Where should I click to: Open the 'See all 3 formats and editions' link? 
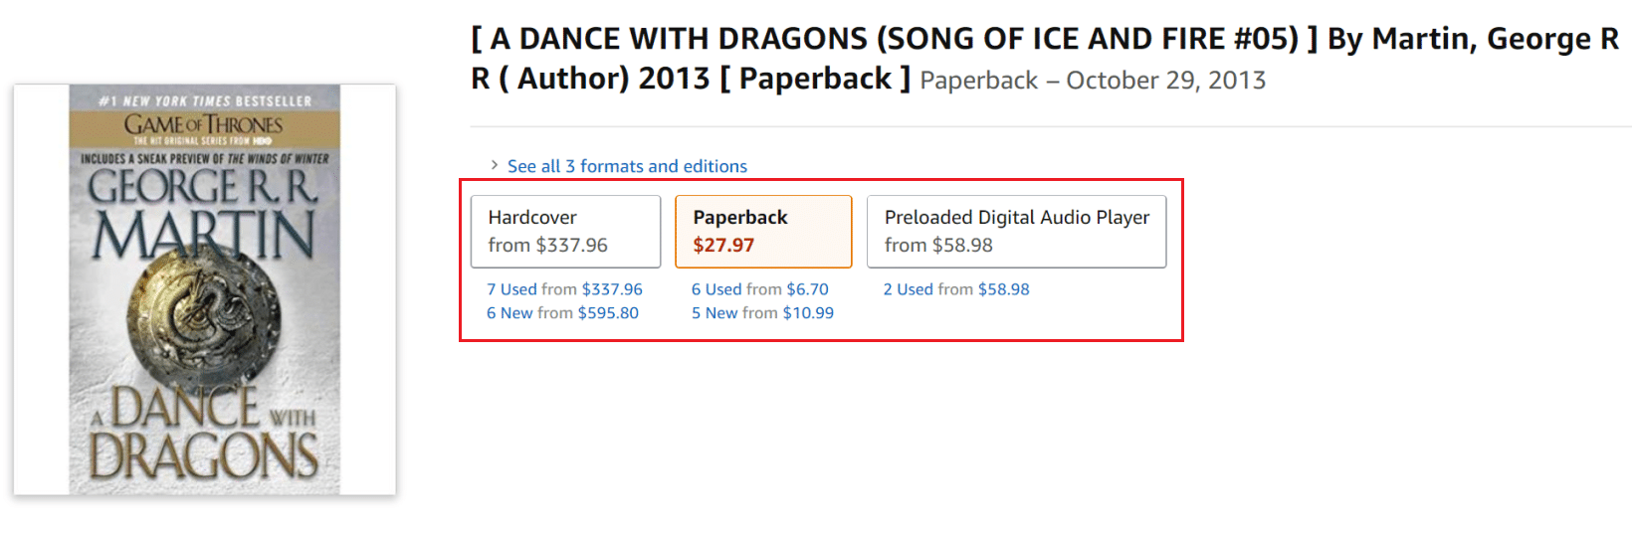click(x=627, y=166)
